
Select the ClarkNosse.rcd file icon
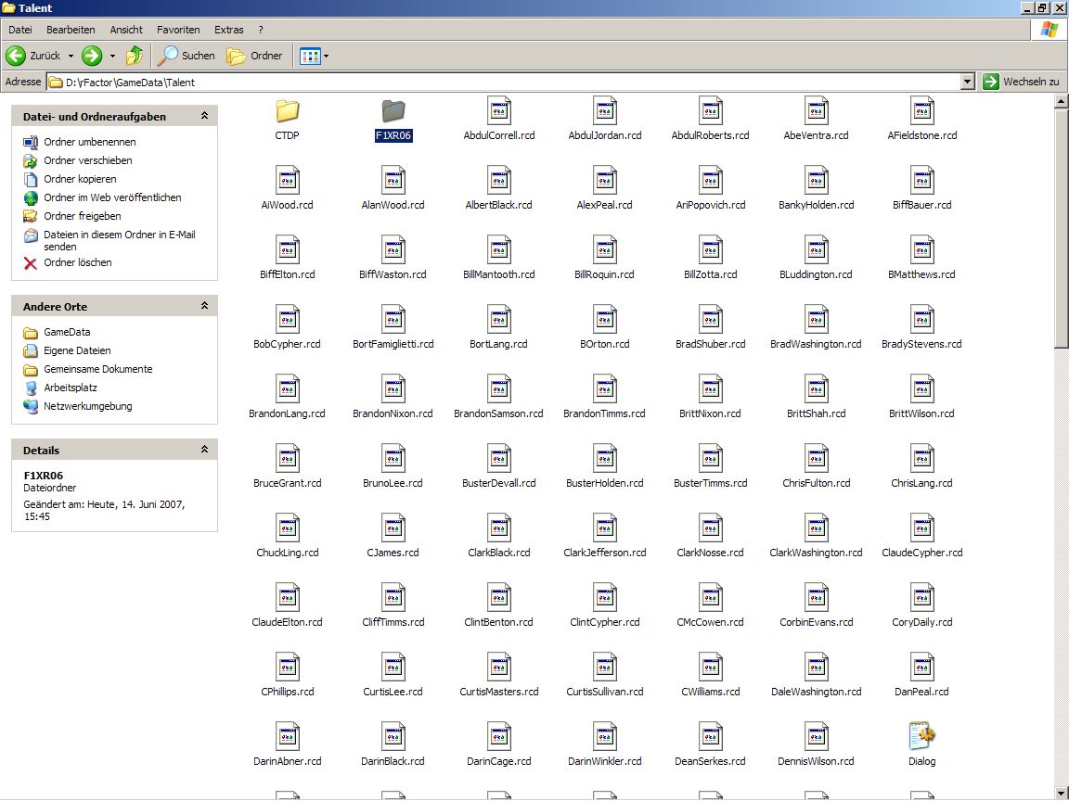click(711, 528)
